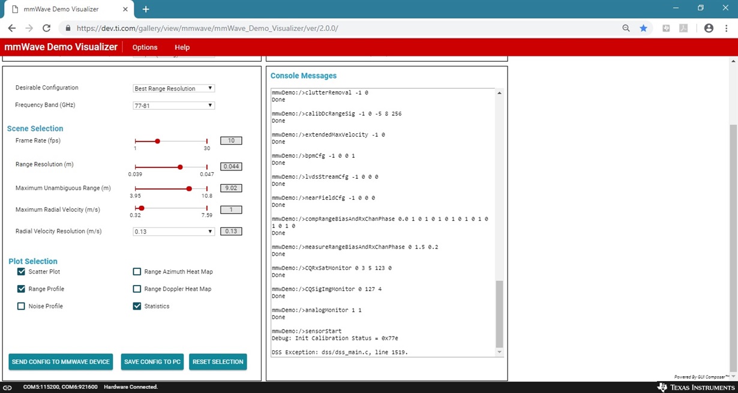Click the sensorStart console command line

coord(307,331)
